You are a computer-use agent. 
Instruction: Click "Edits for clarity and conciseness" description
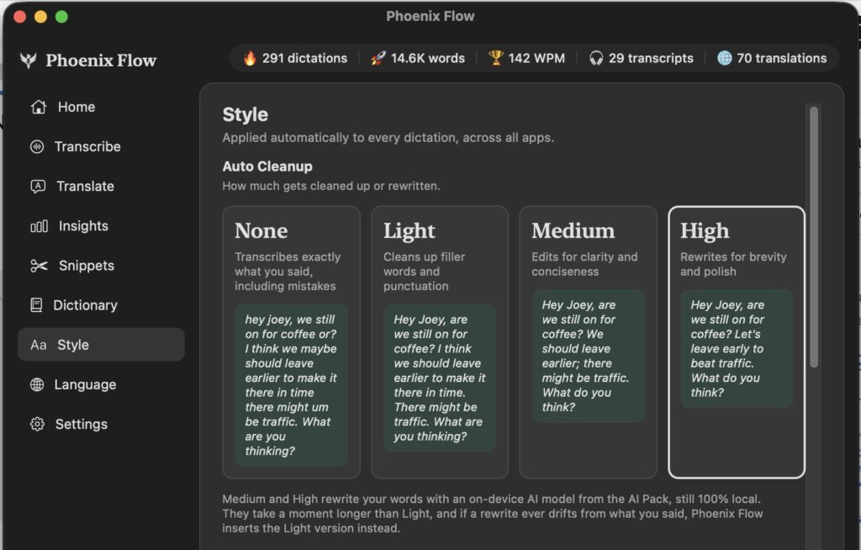(x=584, y=264)
